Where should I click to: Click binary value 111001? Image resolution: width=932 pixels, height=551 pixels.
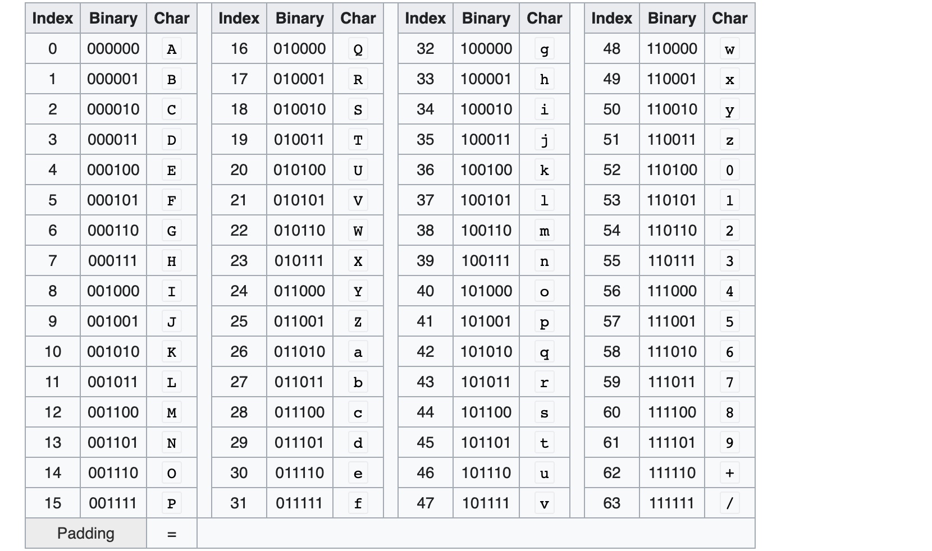pyautogui.click(x=672, y=322)
